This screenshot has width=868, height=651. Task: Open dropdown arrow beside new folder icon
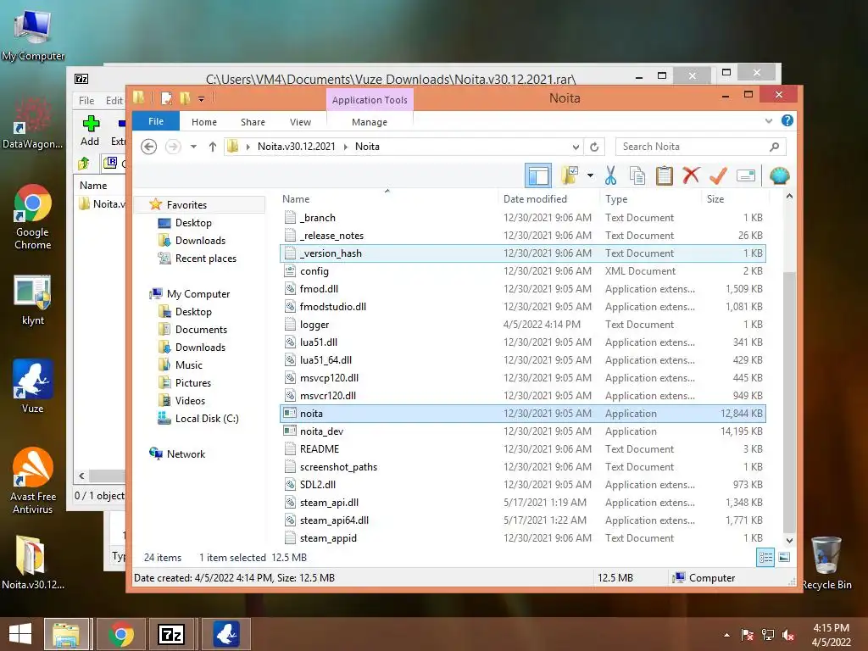tap(590, 176)
